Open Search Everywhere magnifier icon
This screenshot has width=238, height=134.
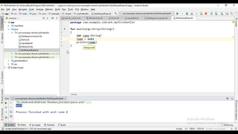pyautogui.click(x=231, y=14)
